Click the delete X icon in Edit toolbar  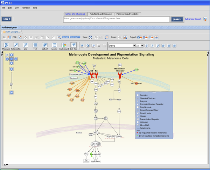coord(31,37)
